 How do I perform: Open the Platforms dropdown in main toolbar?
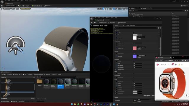[x=48, y=6]
